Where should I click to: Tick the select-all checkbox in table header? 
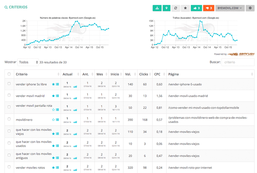[9, 74]
